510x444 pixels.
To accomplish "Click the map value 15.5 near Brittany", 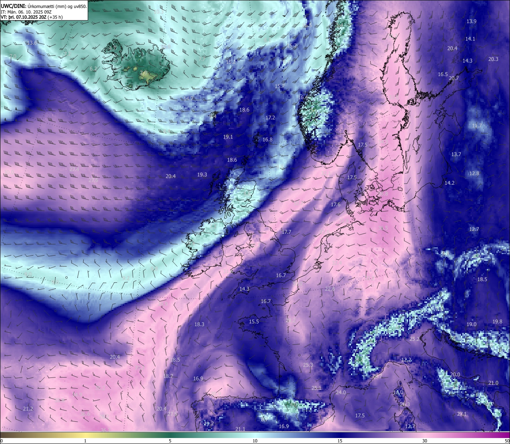I will [x=254, y=321].
